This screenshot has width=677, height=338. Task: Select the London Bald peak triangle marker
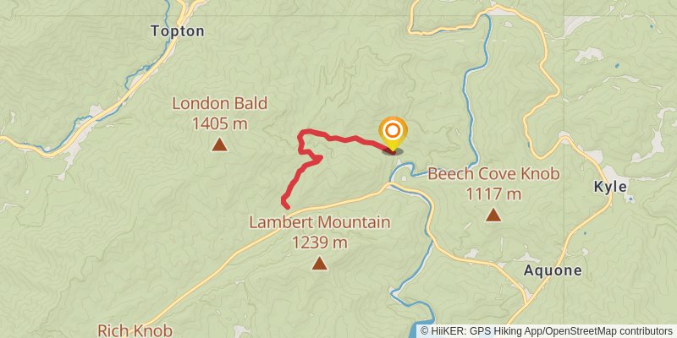[x=219, y=144]
